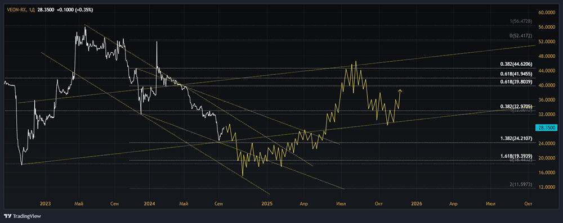Click the Май label right after 2024
The image size is (563, 223).
click(x=184, y=203)
